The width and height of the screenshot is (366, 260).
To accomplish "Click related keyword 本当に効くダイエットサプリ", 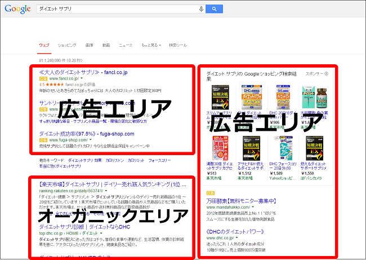I will pyautogui.click(x=60, y=166).
